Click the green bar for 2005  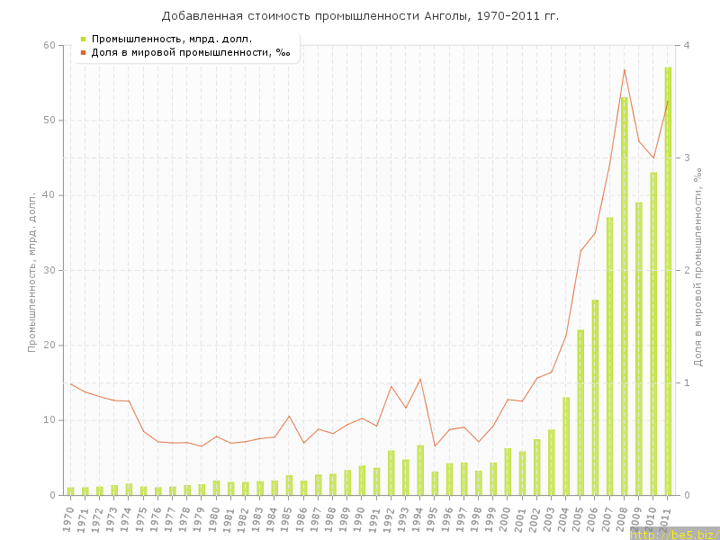[x=580, y=412]
